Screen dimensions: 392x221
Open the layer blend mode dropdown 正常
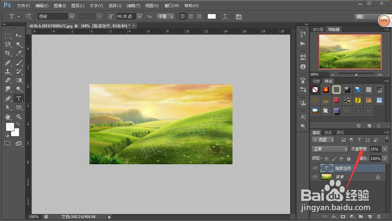pyautogui.click(x=330, y=149)
